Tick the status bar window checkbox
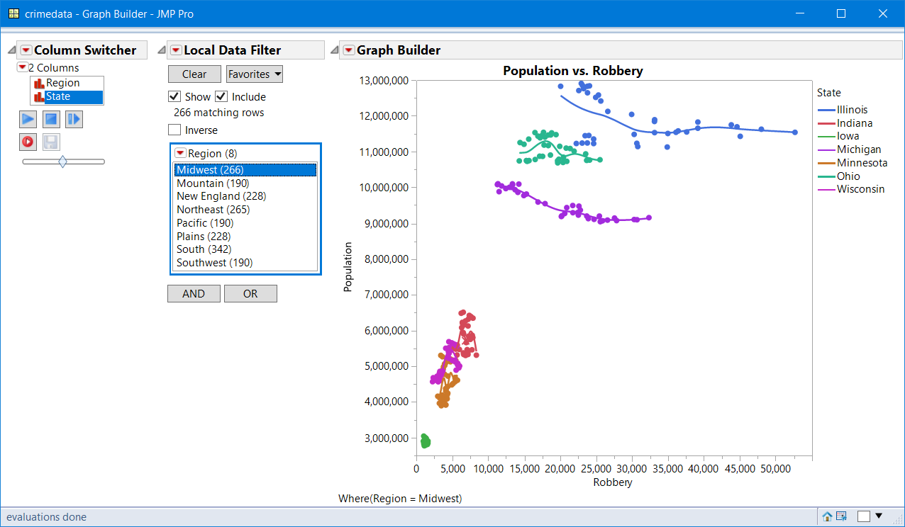This screenshot has width=905, height=527. click(x=863, y=516)
